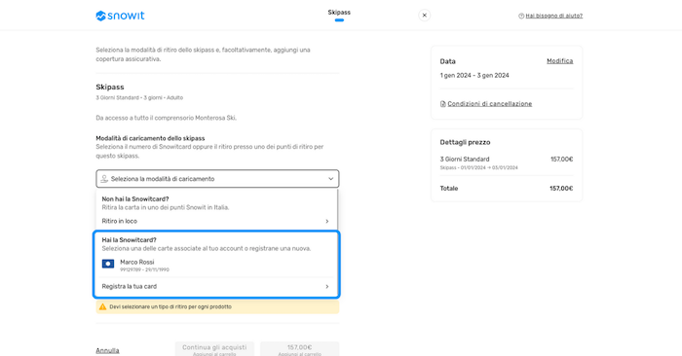Click the document icon beside Condizioni di cancellazione

pyautogui.click(x=442, y=104)
